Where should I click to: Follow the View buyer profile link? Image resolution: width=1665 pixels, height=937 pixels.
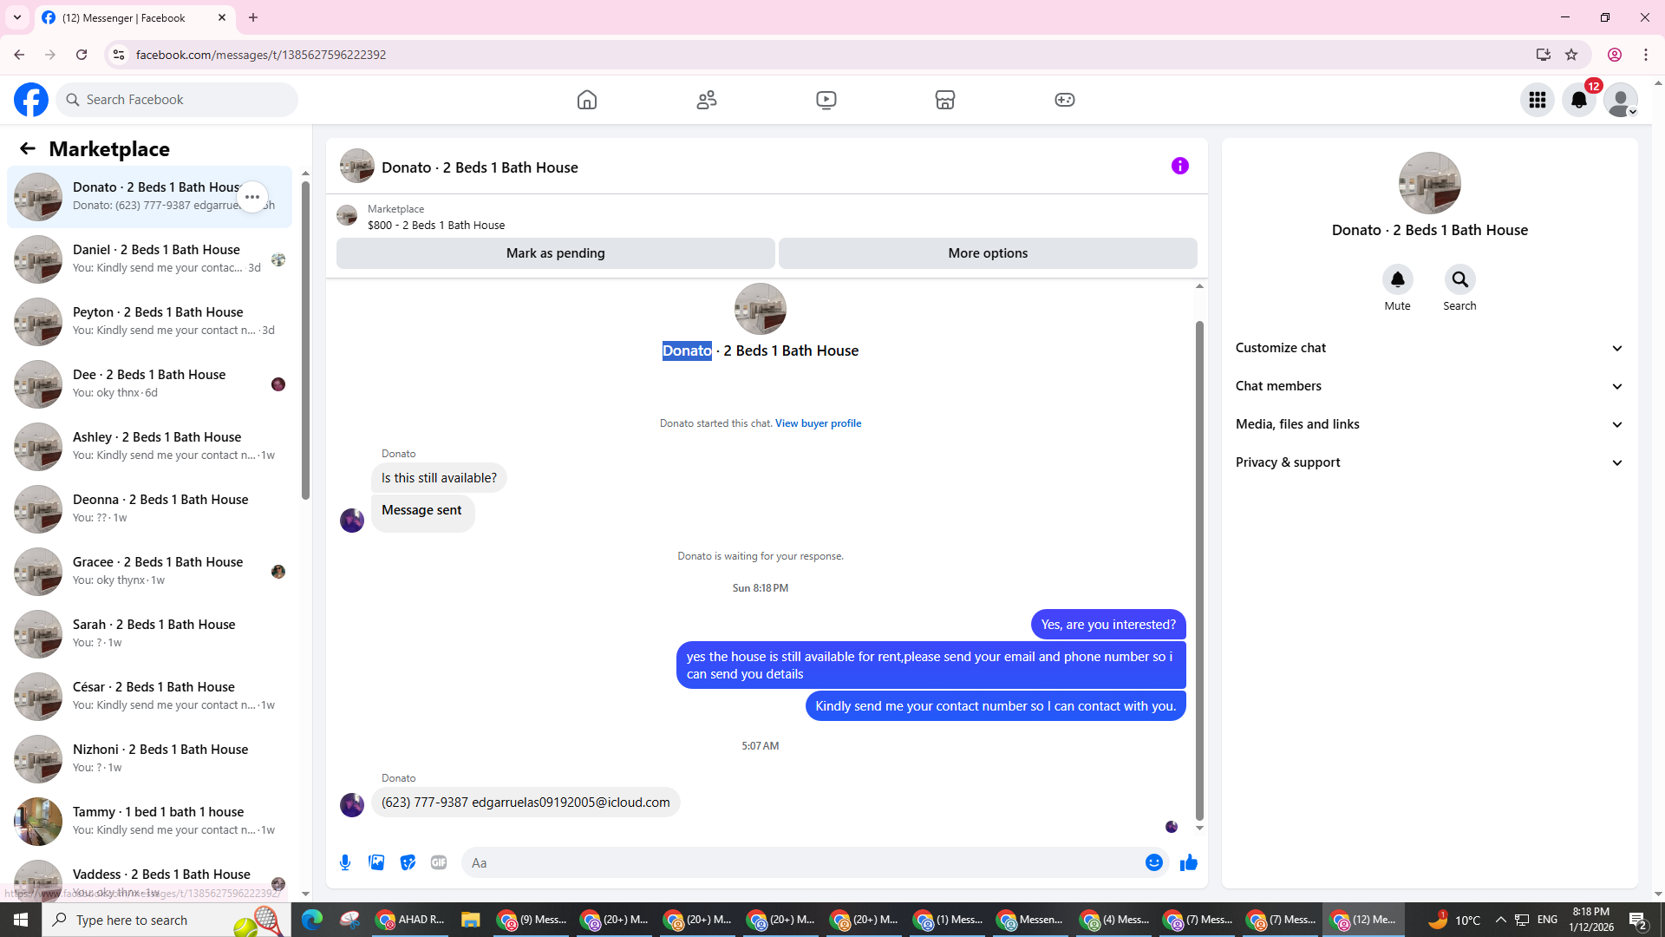818,423
